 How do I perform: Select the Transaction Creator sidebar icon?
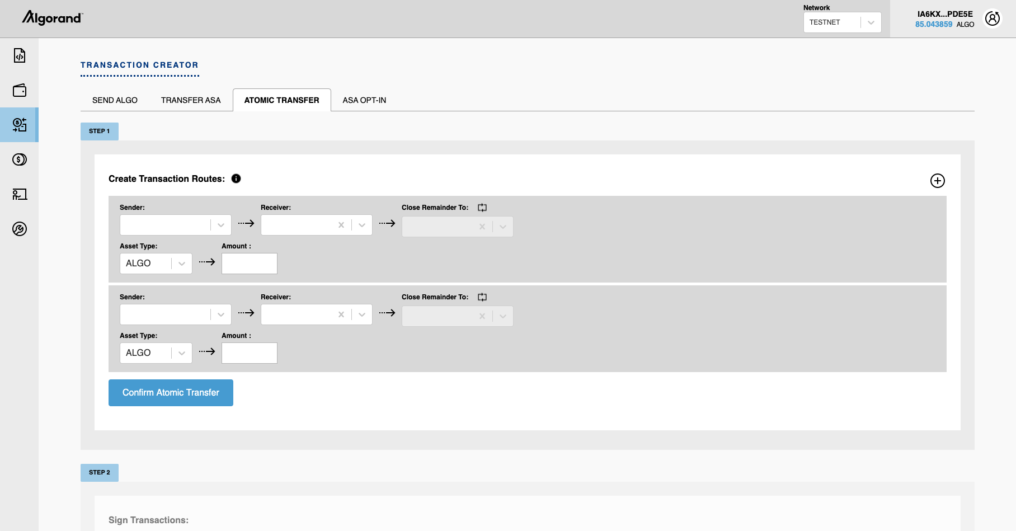coord(20,125)
